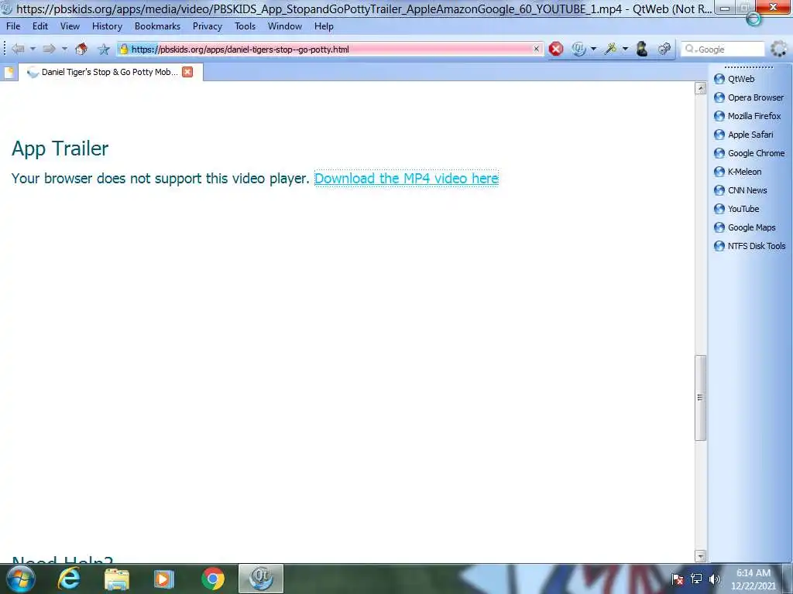The height and width of the screenshot is (594, 793).
Task: Open forward history dropdown arrow
Action: [64, 49]
